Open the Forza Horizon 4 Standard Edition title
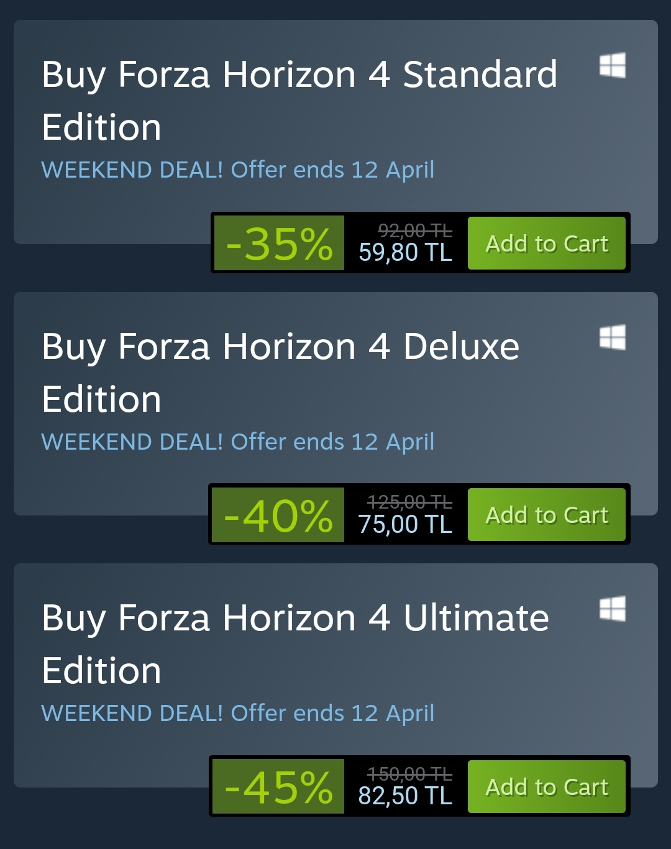The height and width of the screenshot is (849, 671). pos(299,100)
